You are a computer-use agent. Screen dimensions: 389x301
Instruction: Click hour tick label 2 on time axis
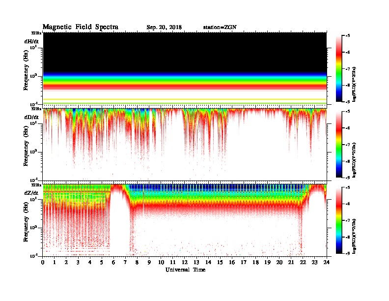pyautogui.click(x=66, y=262)
